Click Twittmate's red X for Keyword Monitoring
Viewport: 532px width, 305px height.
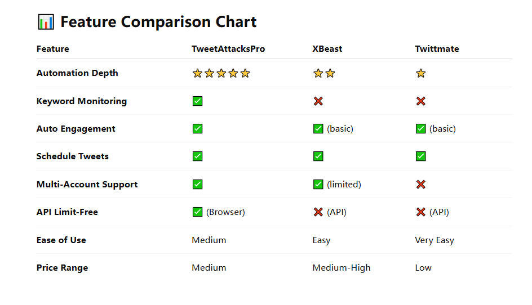421,101
